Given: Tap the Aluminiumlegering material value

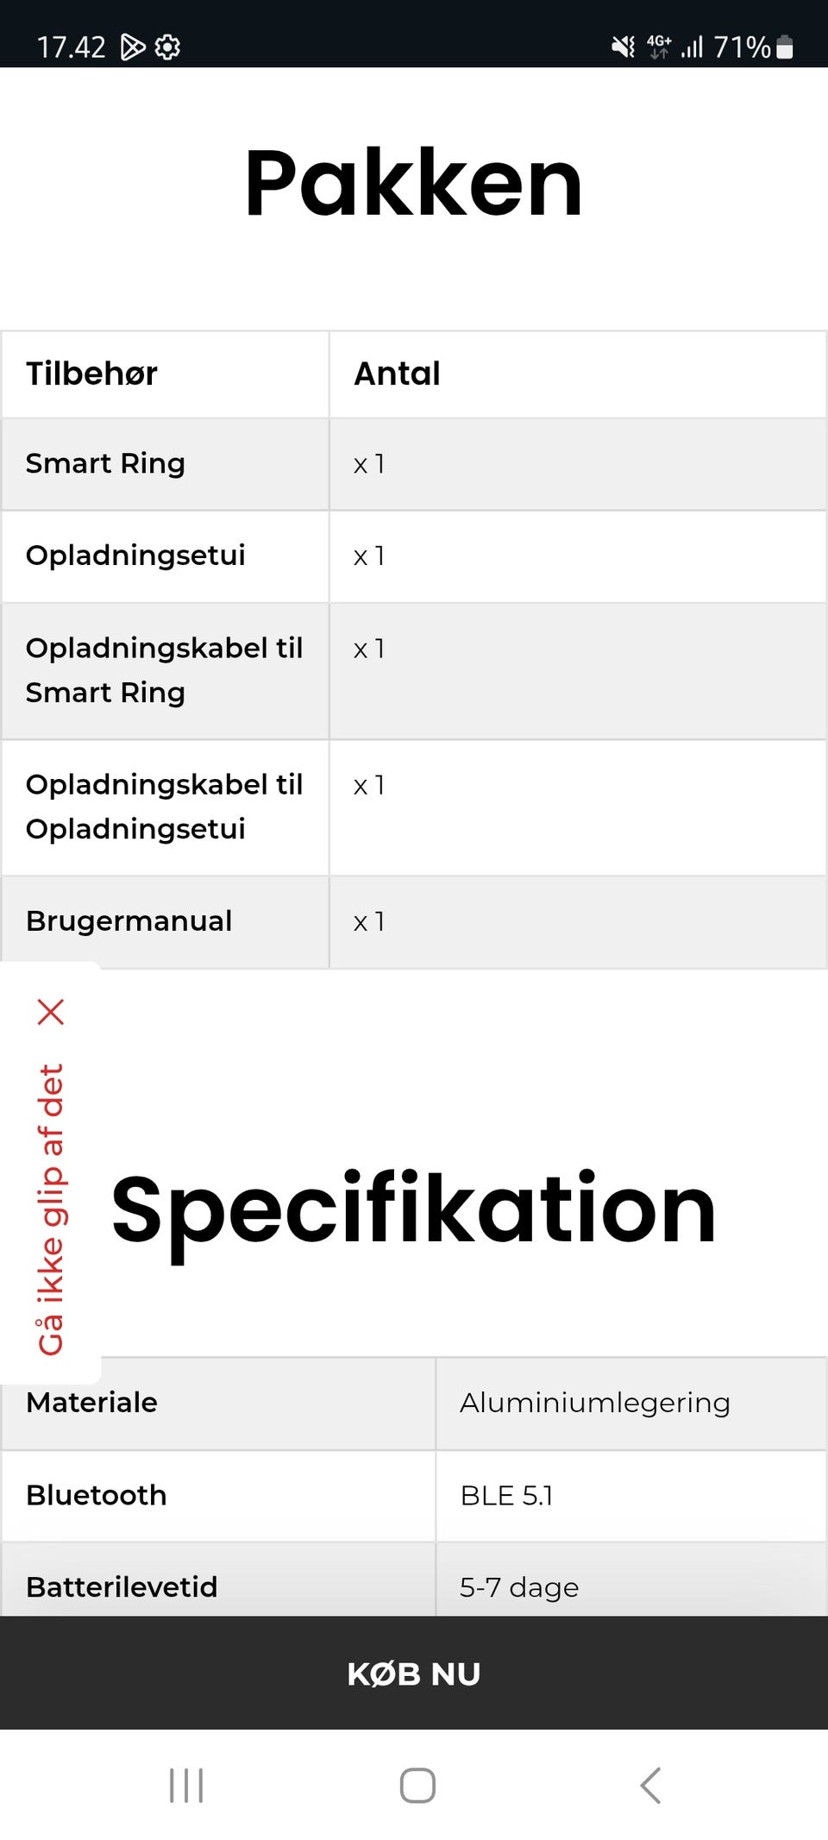Looking at the screenshot, I should (x=594, y=1403).
